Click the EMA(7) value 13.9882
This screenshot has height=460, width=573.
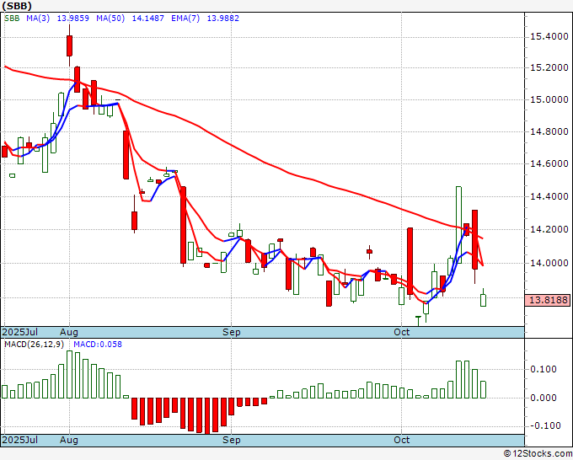pos(223,19)
